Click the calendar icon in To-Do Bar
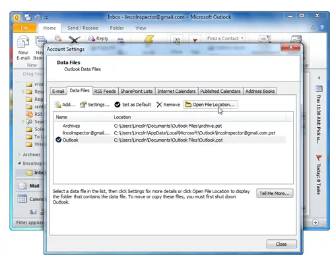The width and height of the screenshot is (330, 255). coord(319,88)
